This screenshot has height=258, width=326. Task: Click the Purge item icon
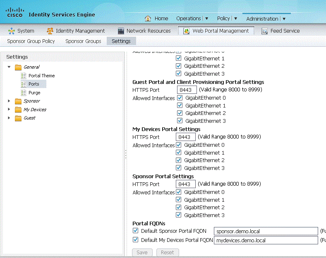[x=24, y=93]
